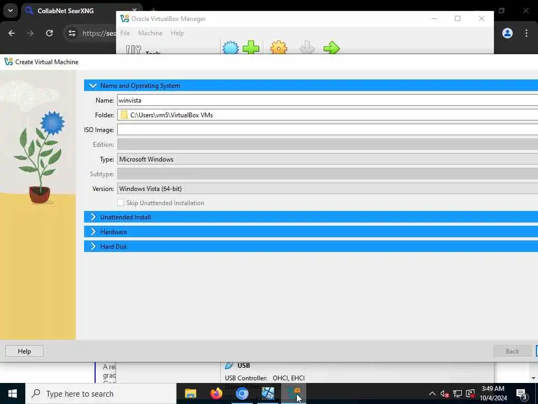Screen dimensions: 538x404
Task: Click the network tray icon
Action: (x=458, y=393)
